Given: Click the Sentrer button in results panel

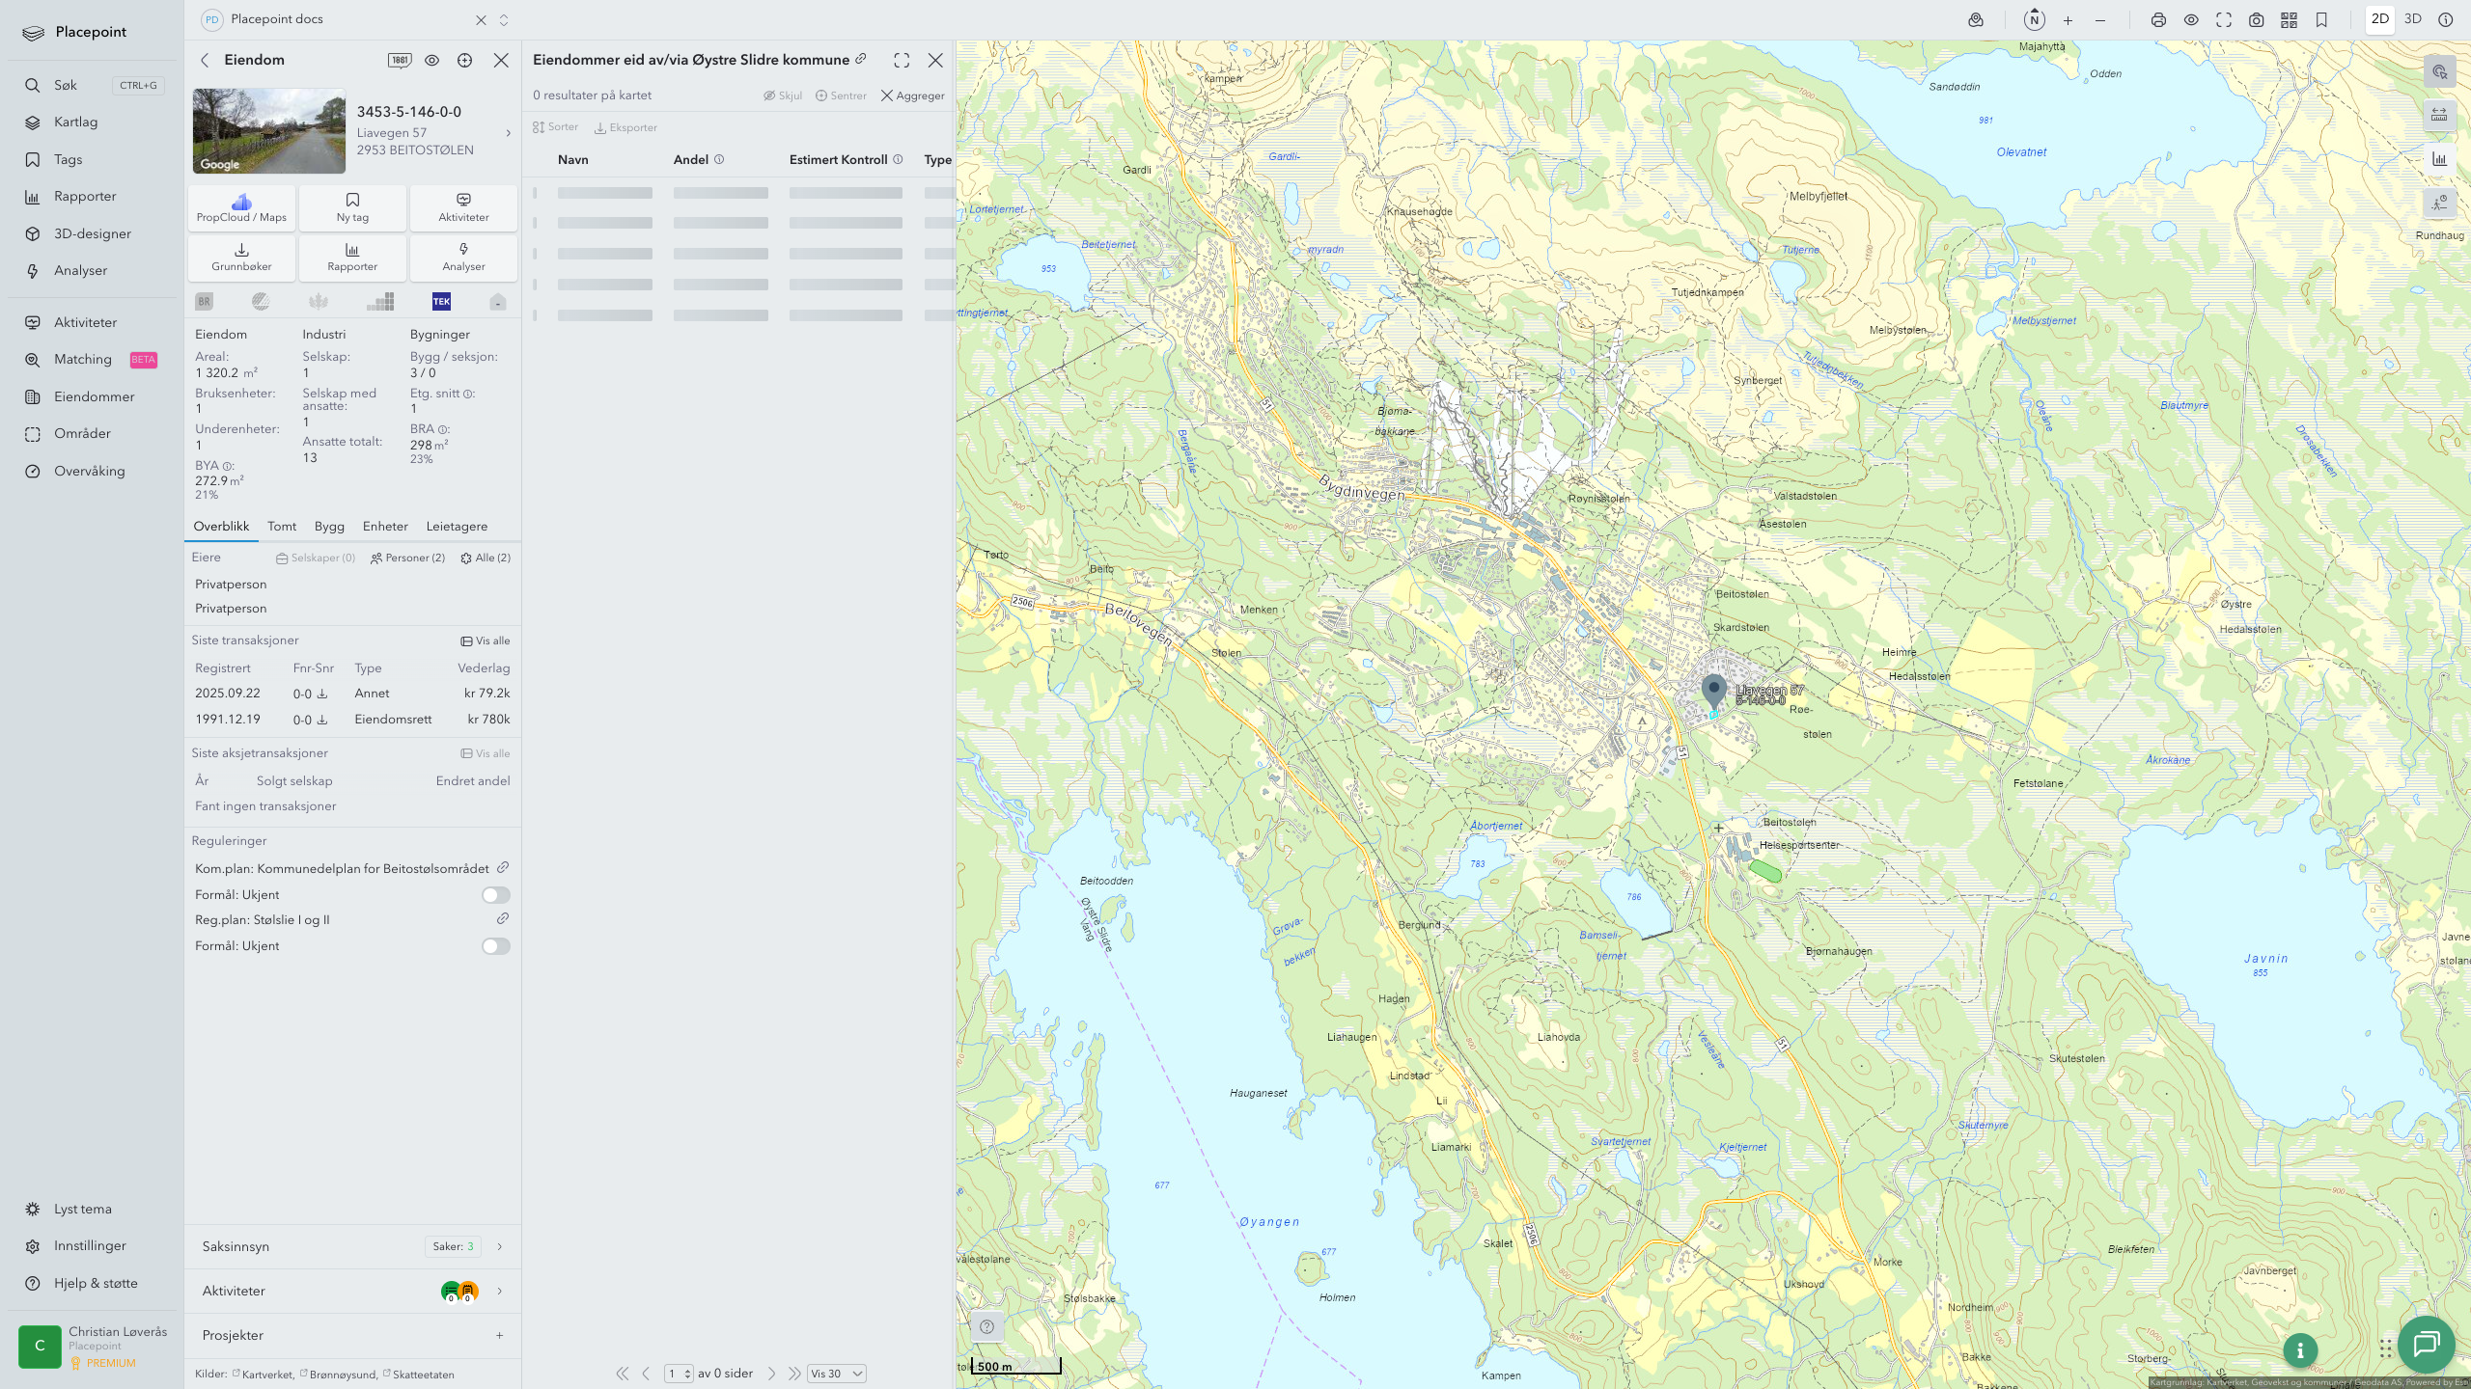Looking at the screenshot, I should [x=841, y=95].
